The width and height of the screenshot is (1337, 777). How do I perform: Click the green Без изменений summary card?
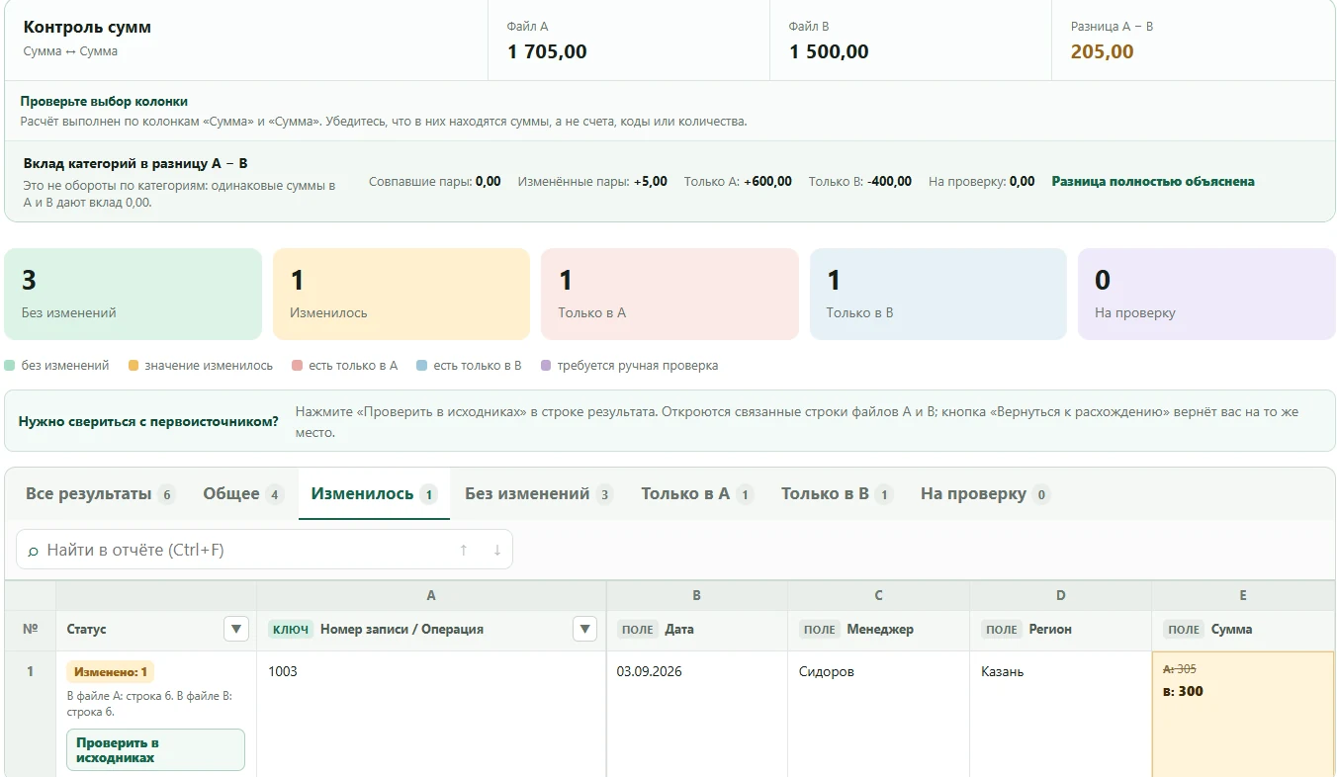click(x=134, y=294)
